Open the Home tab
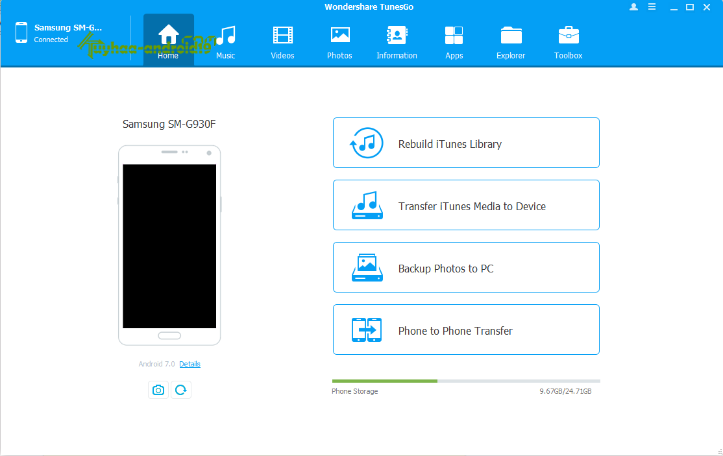 tap(168, 40)
